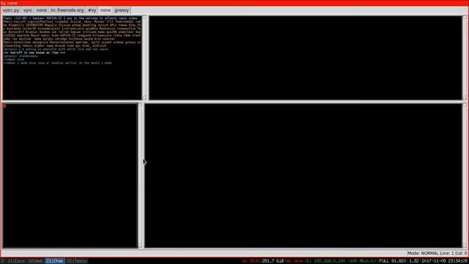Open the #vy channel tab

(x=92, y=10)
